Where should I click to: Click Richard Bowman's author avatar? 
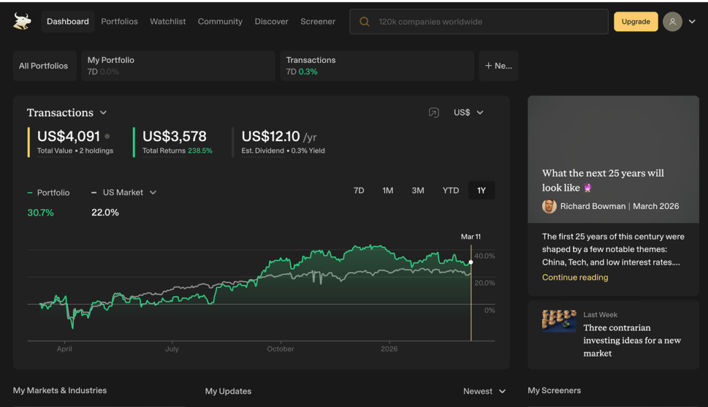click(x=550, y=206)
